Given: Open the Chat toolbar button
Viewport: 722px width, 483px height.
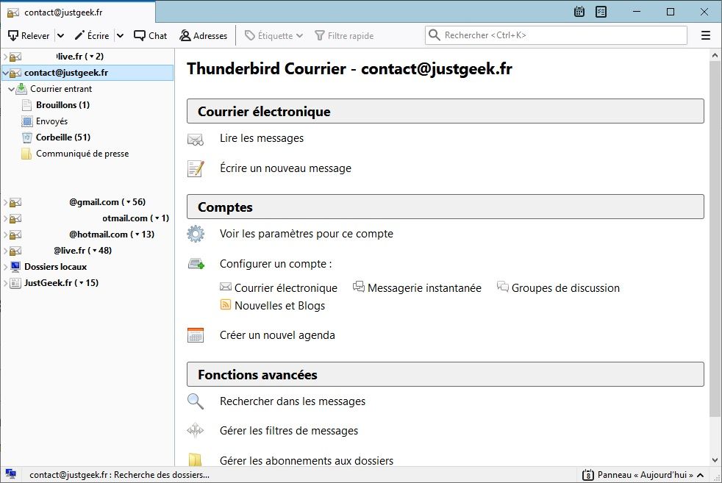Looking at the screenshot, I should [150, 35].
